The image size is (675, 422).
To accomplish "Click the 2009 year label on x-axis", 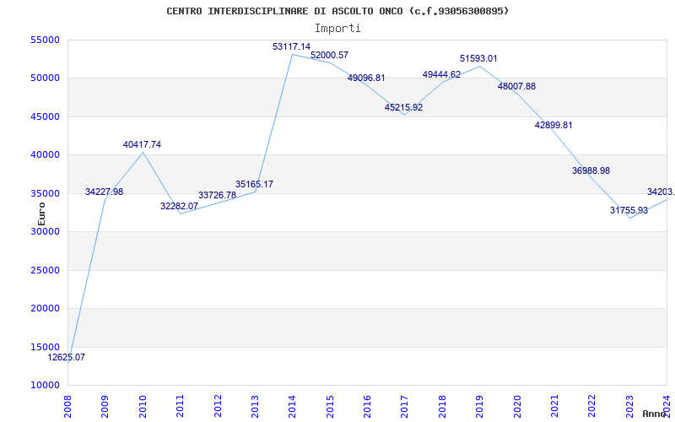I will [x=105, y=406].
